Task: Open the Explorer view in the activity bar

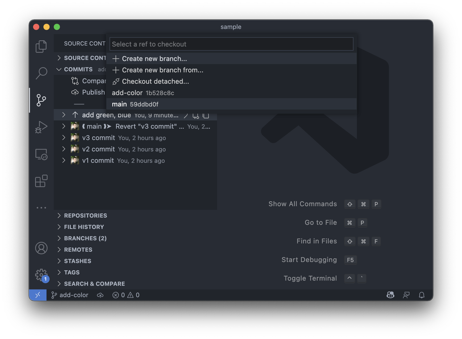Action: pos(41,46)
